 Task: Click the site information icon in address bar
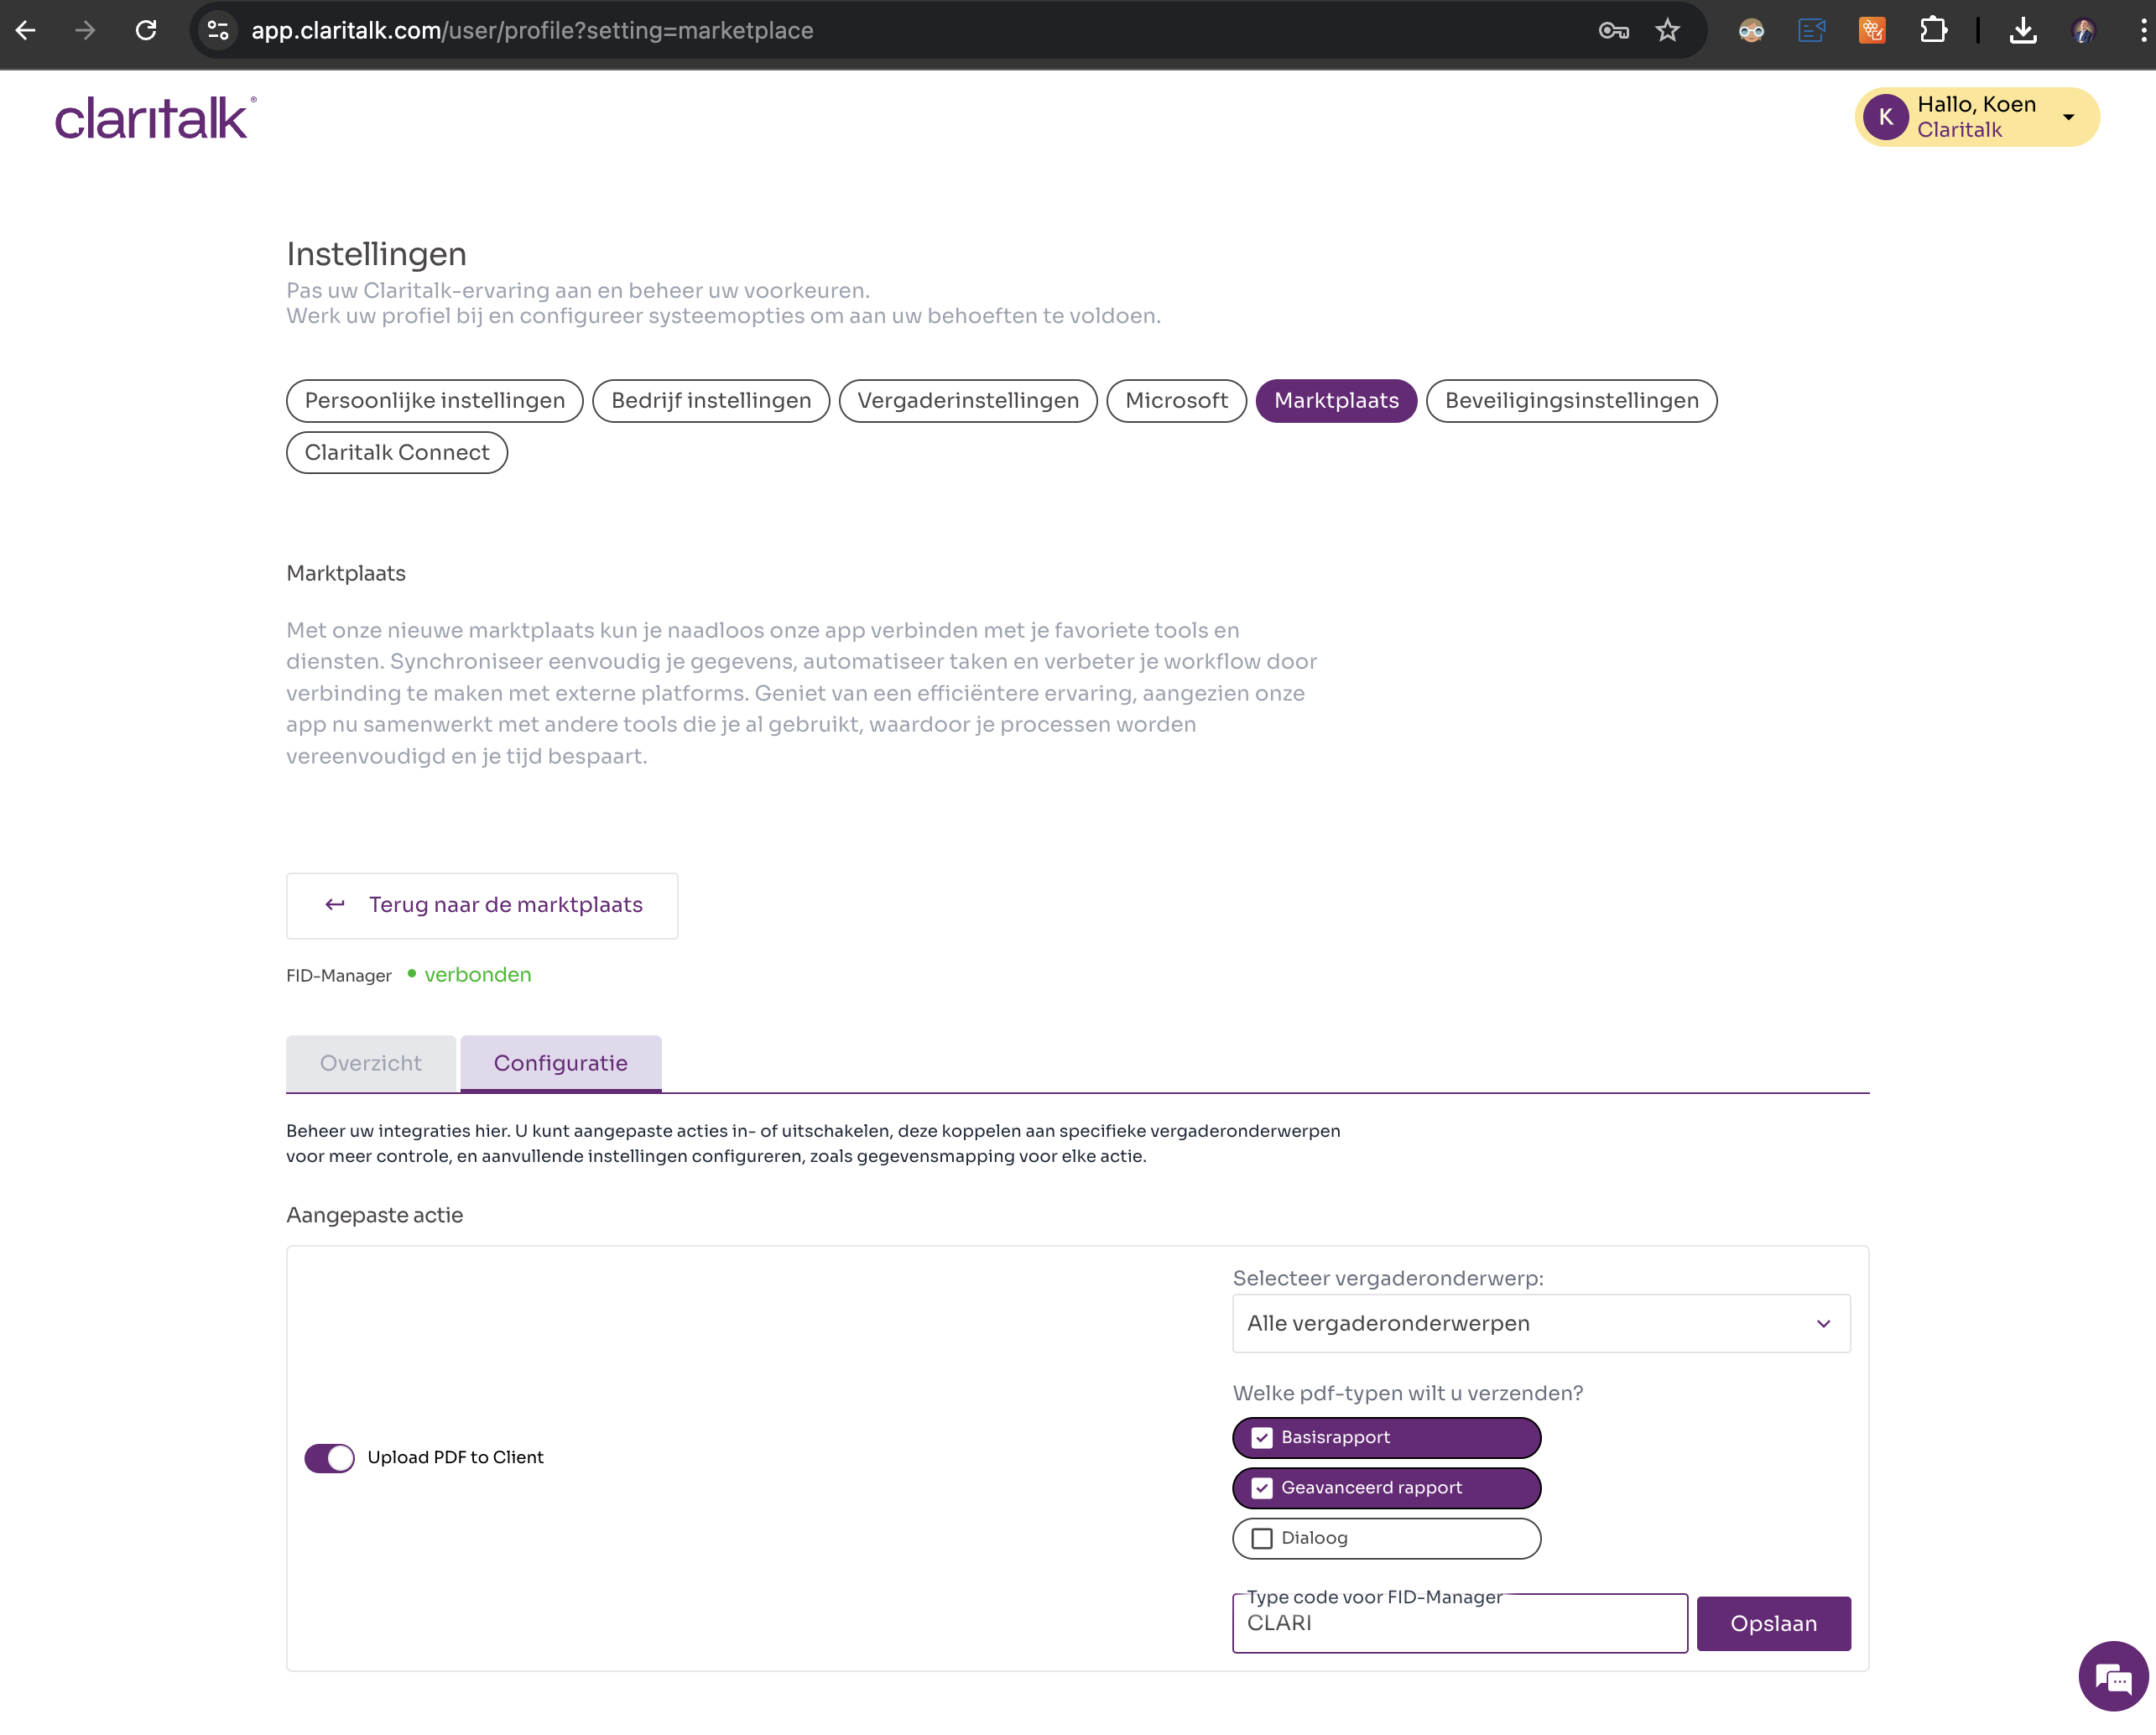point(218,30)
